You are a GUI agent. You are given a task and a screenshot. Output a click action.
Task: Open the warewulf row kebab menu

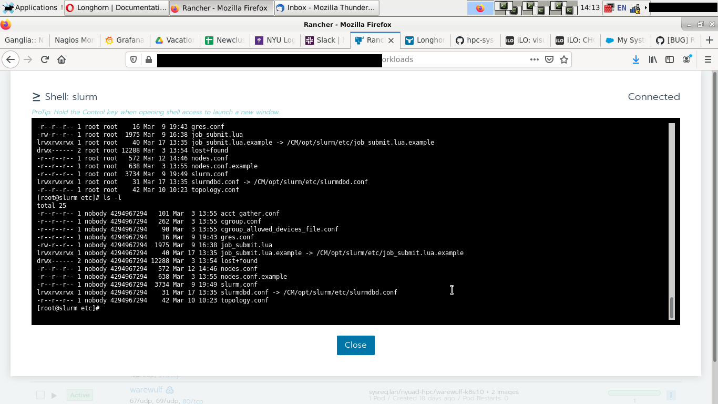point(670,395)
